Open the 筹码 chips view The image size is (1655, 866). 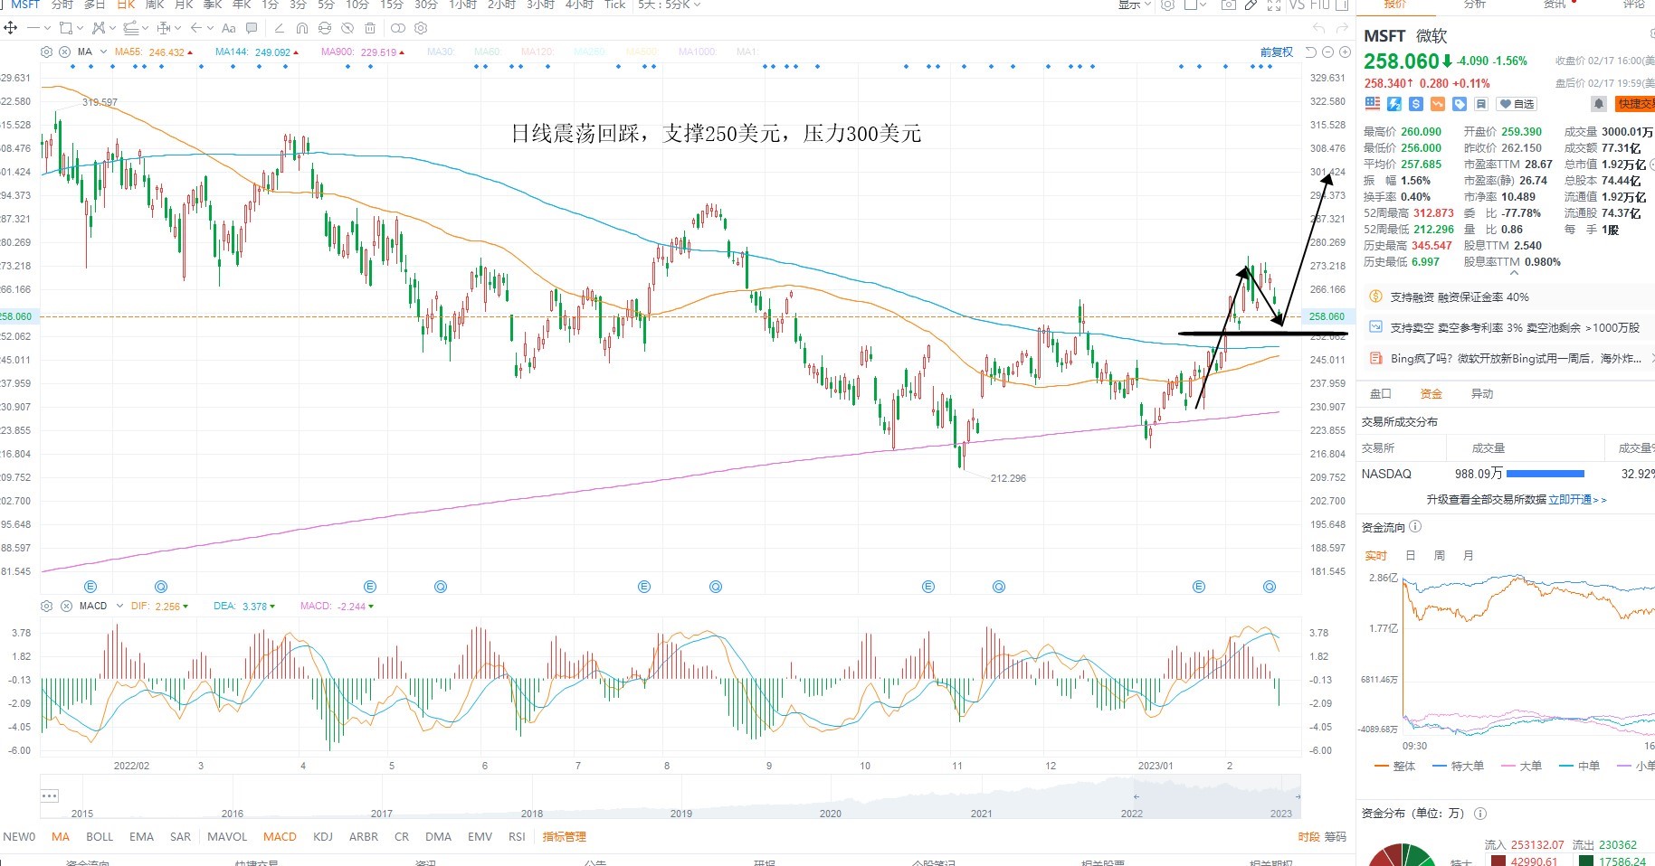(1335, 836)
